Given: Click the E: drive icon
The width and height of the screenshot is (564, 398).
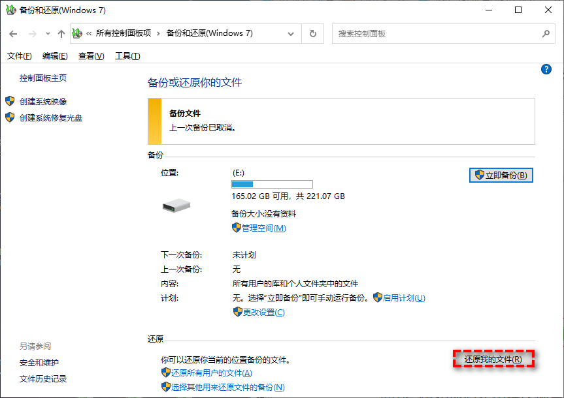Looking at the screenshot, I should 176,206.
